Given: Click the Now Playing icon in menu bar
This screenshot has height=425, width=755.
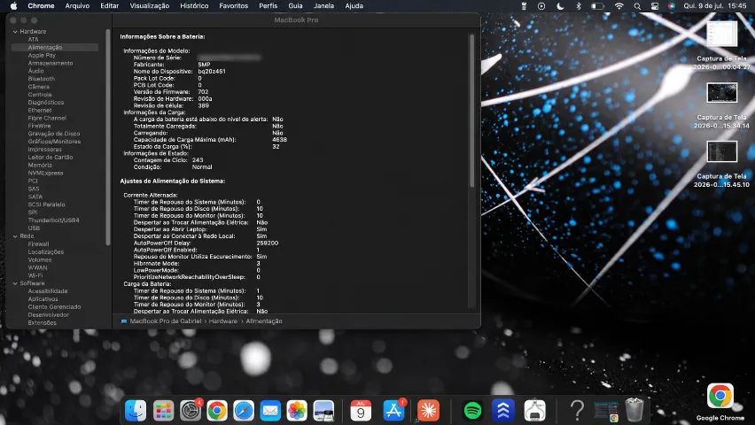Looking at the screenshot, I should 541,6.
